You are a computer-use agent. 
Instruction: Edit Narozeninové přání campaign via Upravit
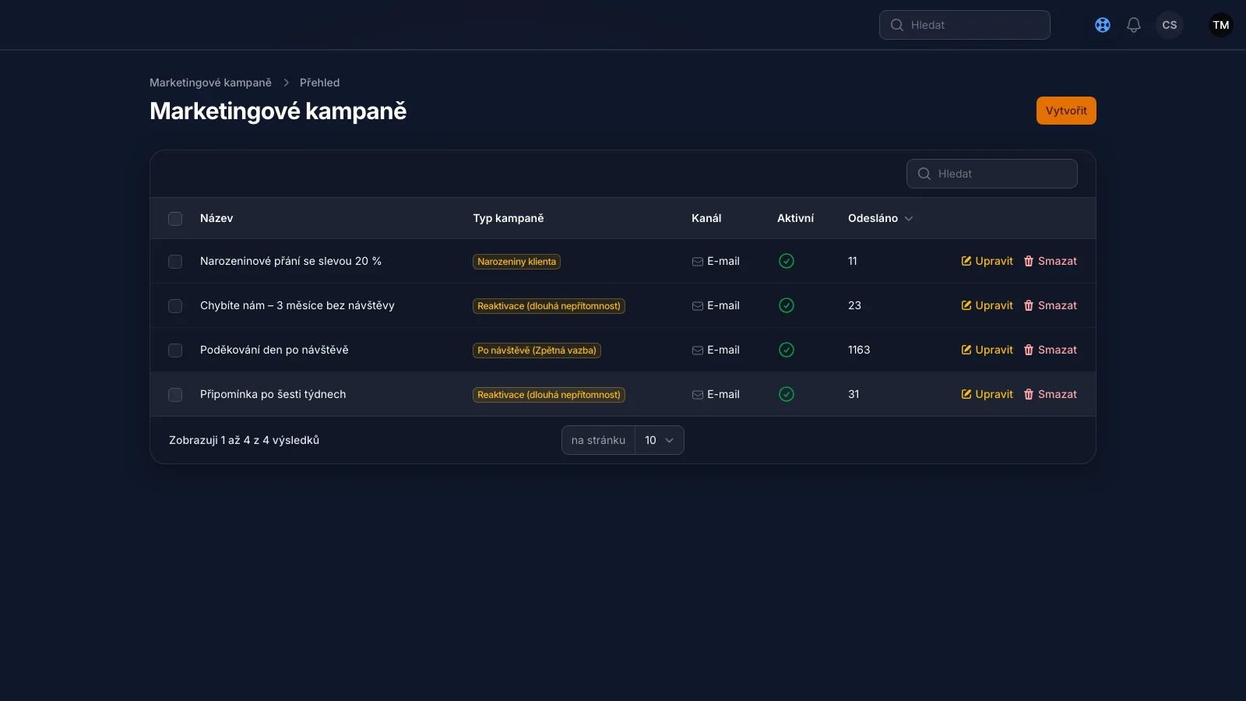(x=987, y=261)
